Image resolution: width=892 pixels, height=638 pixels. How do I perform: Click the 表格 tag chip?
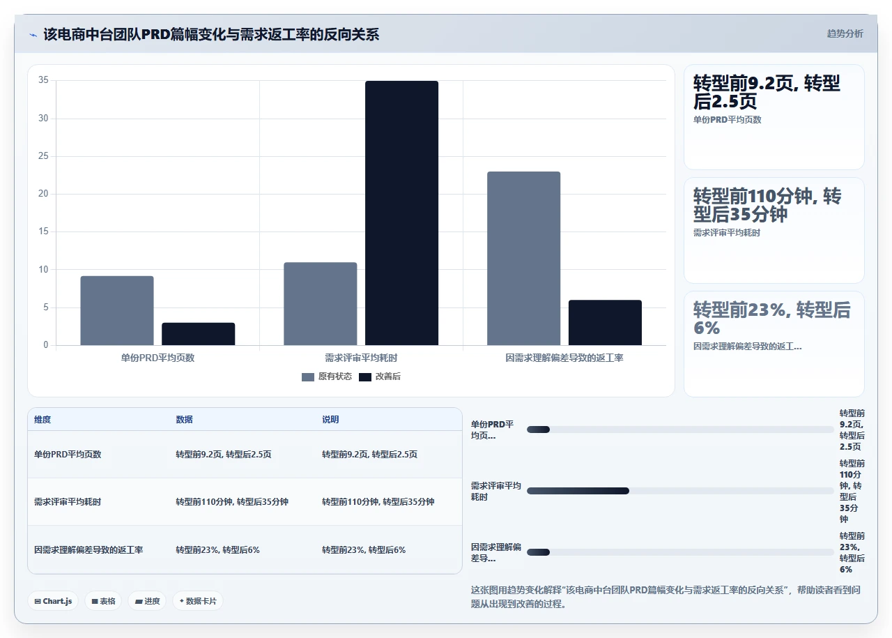[103, 601]
